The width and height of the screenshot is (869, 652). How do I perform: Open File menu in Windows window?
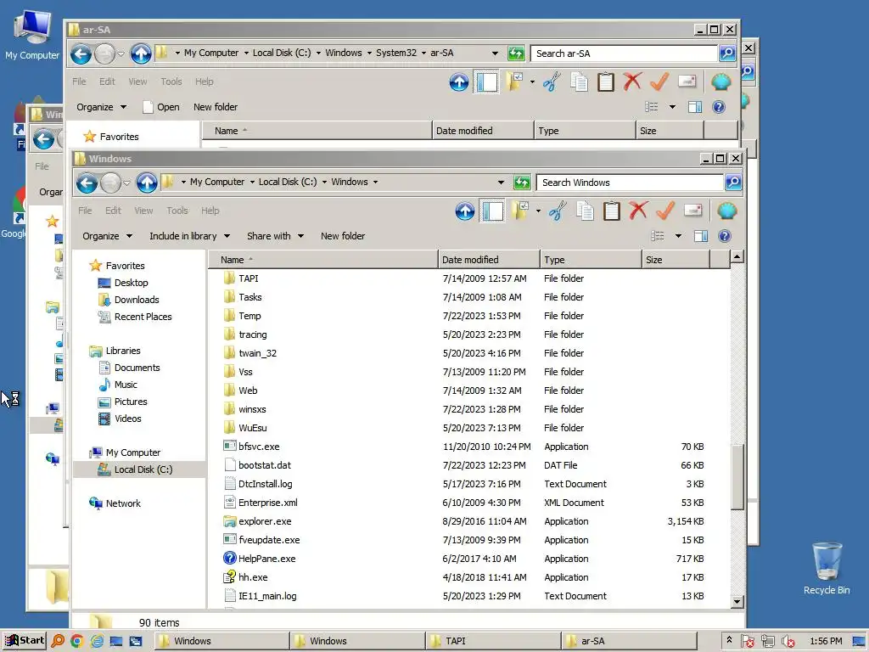click(x=85, y=211)
